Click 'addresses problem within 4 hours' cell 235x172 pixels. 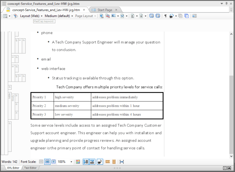pos(127,115)
